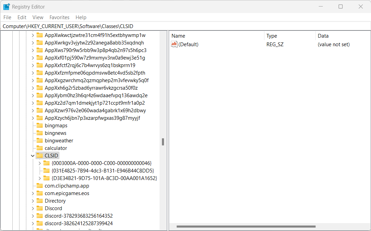Click the registry path address bar
Viewport: 371px width, 231px height.
(x=185, y=26)
